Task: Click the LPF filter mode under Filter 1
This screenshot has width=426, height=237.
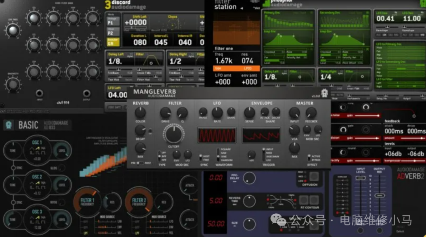Action: point(86,233)
